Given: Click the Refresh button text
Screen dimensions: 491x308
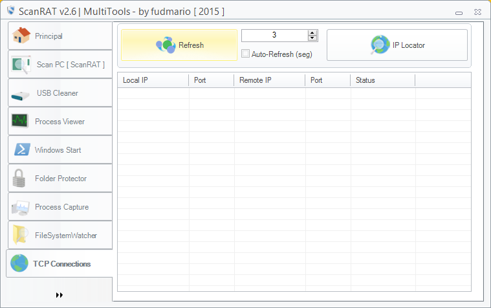Looking at the screenshot, I should 191,45.
